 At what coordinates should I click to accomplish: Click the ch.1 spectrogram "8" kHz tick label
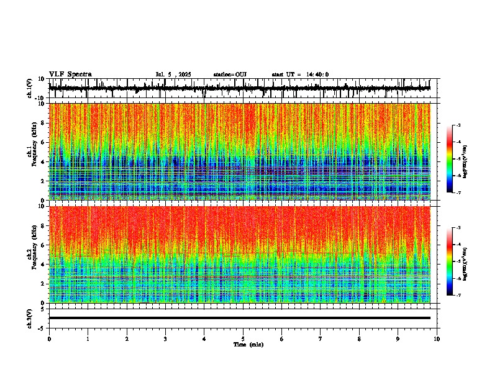[x=43, y=123]
